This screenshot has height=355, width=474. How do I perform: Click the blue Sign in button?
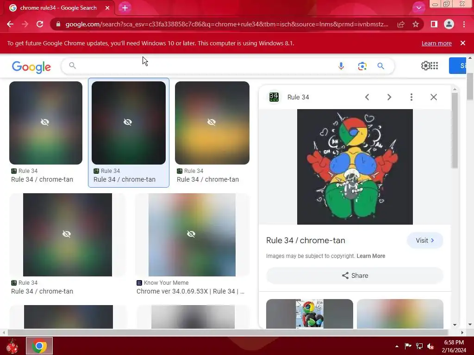tap(457, 66)
